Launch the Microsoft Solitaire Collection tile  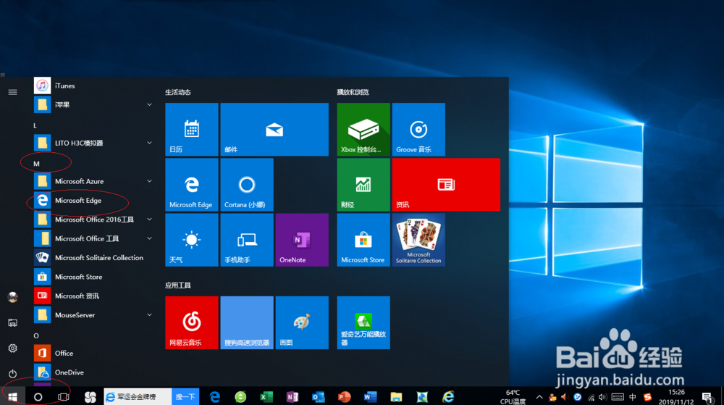[x=418, y=240]
